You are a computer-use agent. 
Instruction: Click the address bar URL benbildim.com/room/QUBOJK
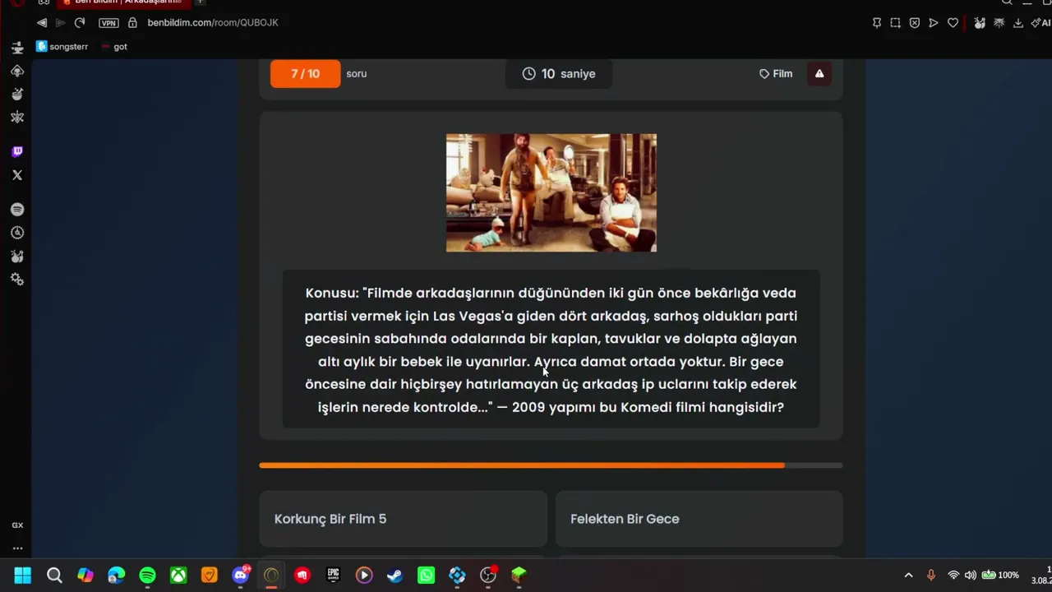213,23
